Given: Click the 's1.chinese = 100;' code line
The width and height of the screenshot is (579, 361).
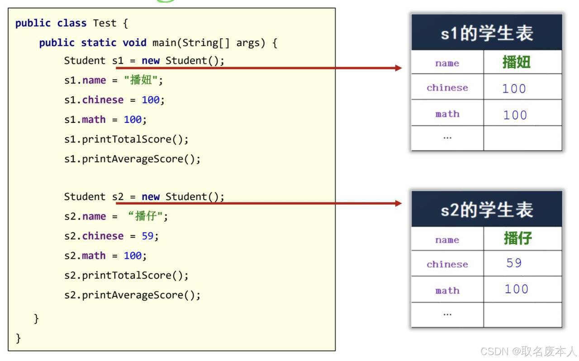Looking at the screenshot, I should click(114, 100).
